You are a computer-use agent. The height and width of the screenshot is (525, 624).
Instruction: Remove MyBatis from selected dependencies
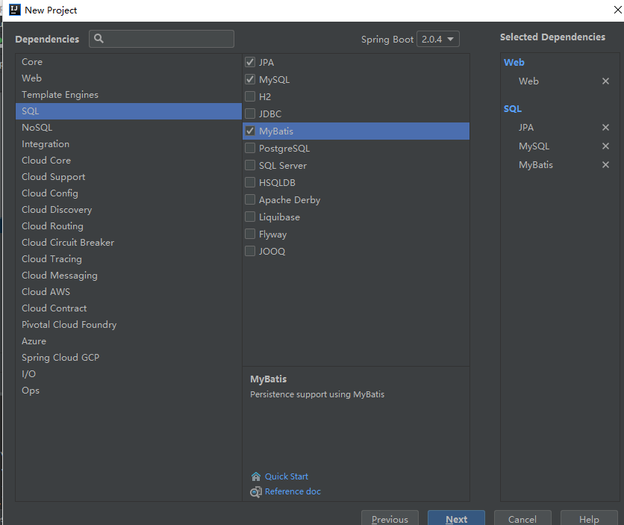tap(605, 165)
